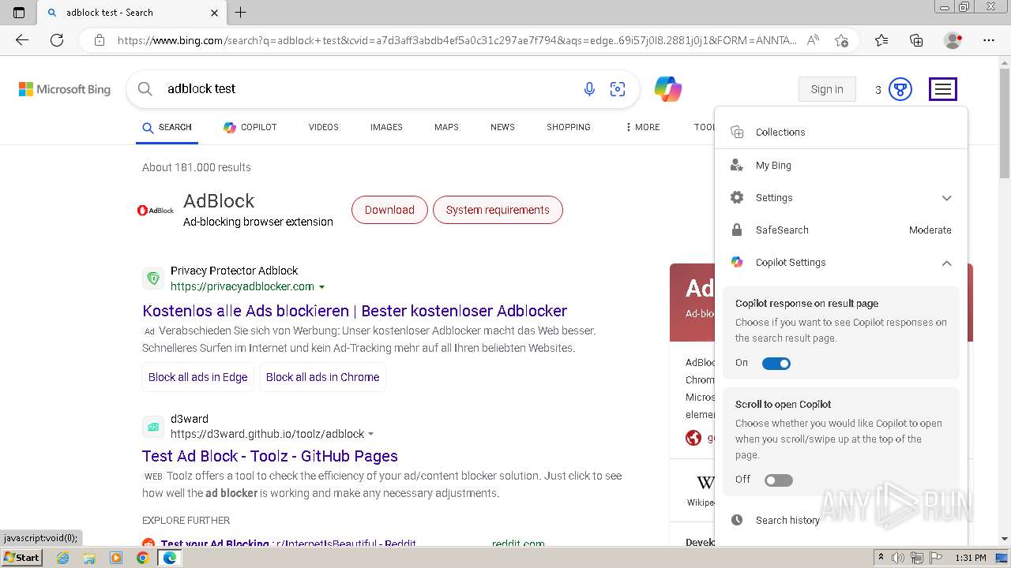Add this page to favorites star icon
The height and width of the screenshot is (568, 1011).
[x=841, y=40]
